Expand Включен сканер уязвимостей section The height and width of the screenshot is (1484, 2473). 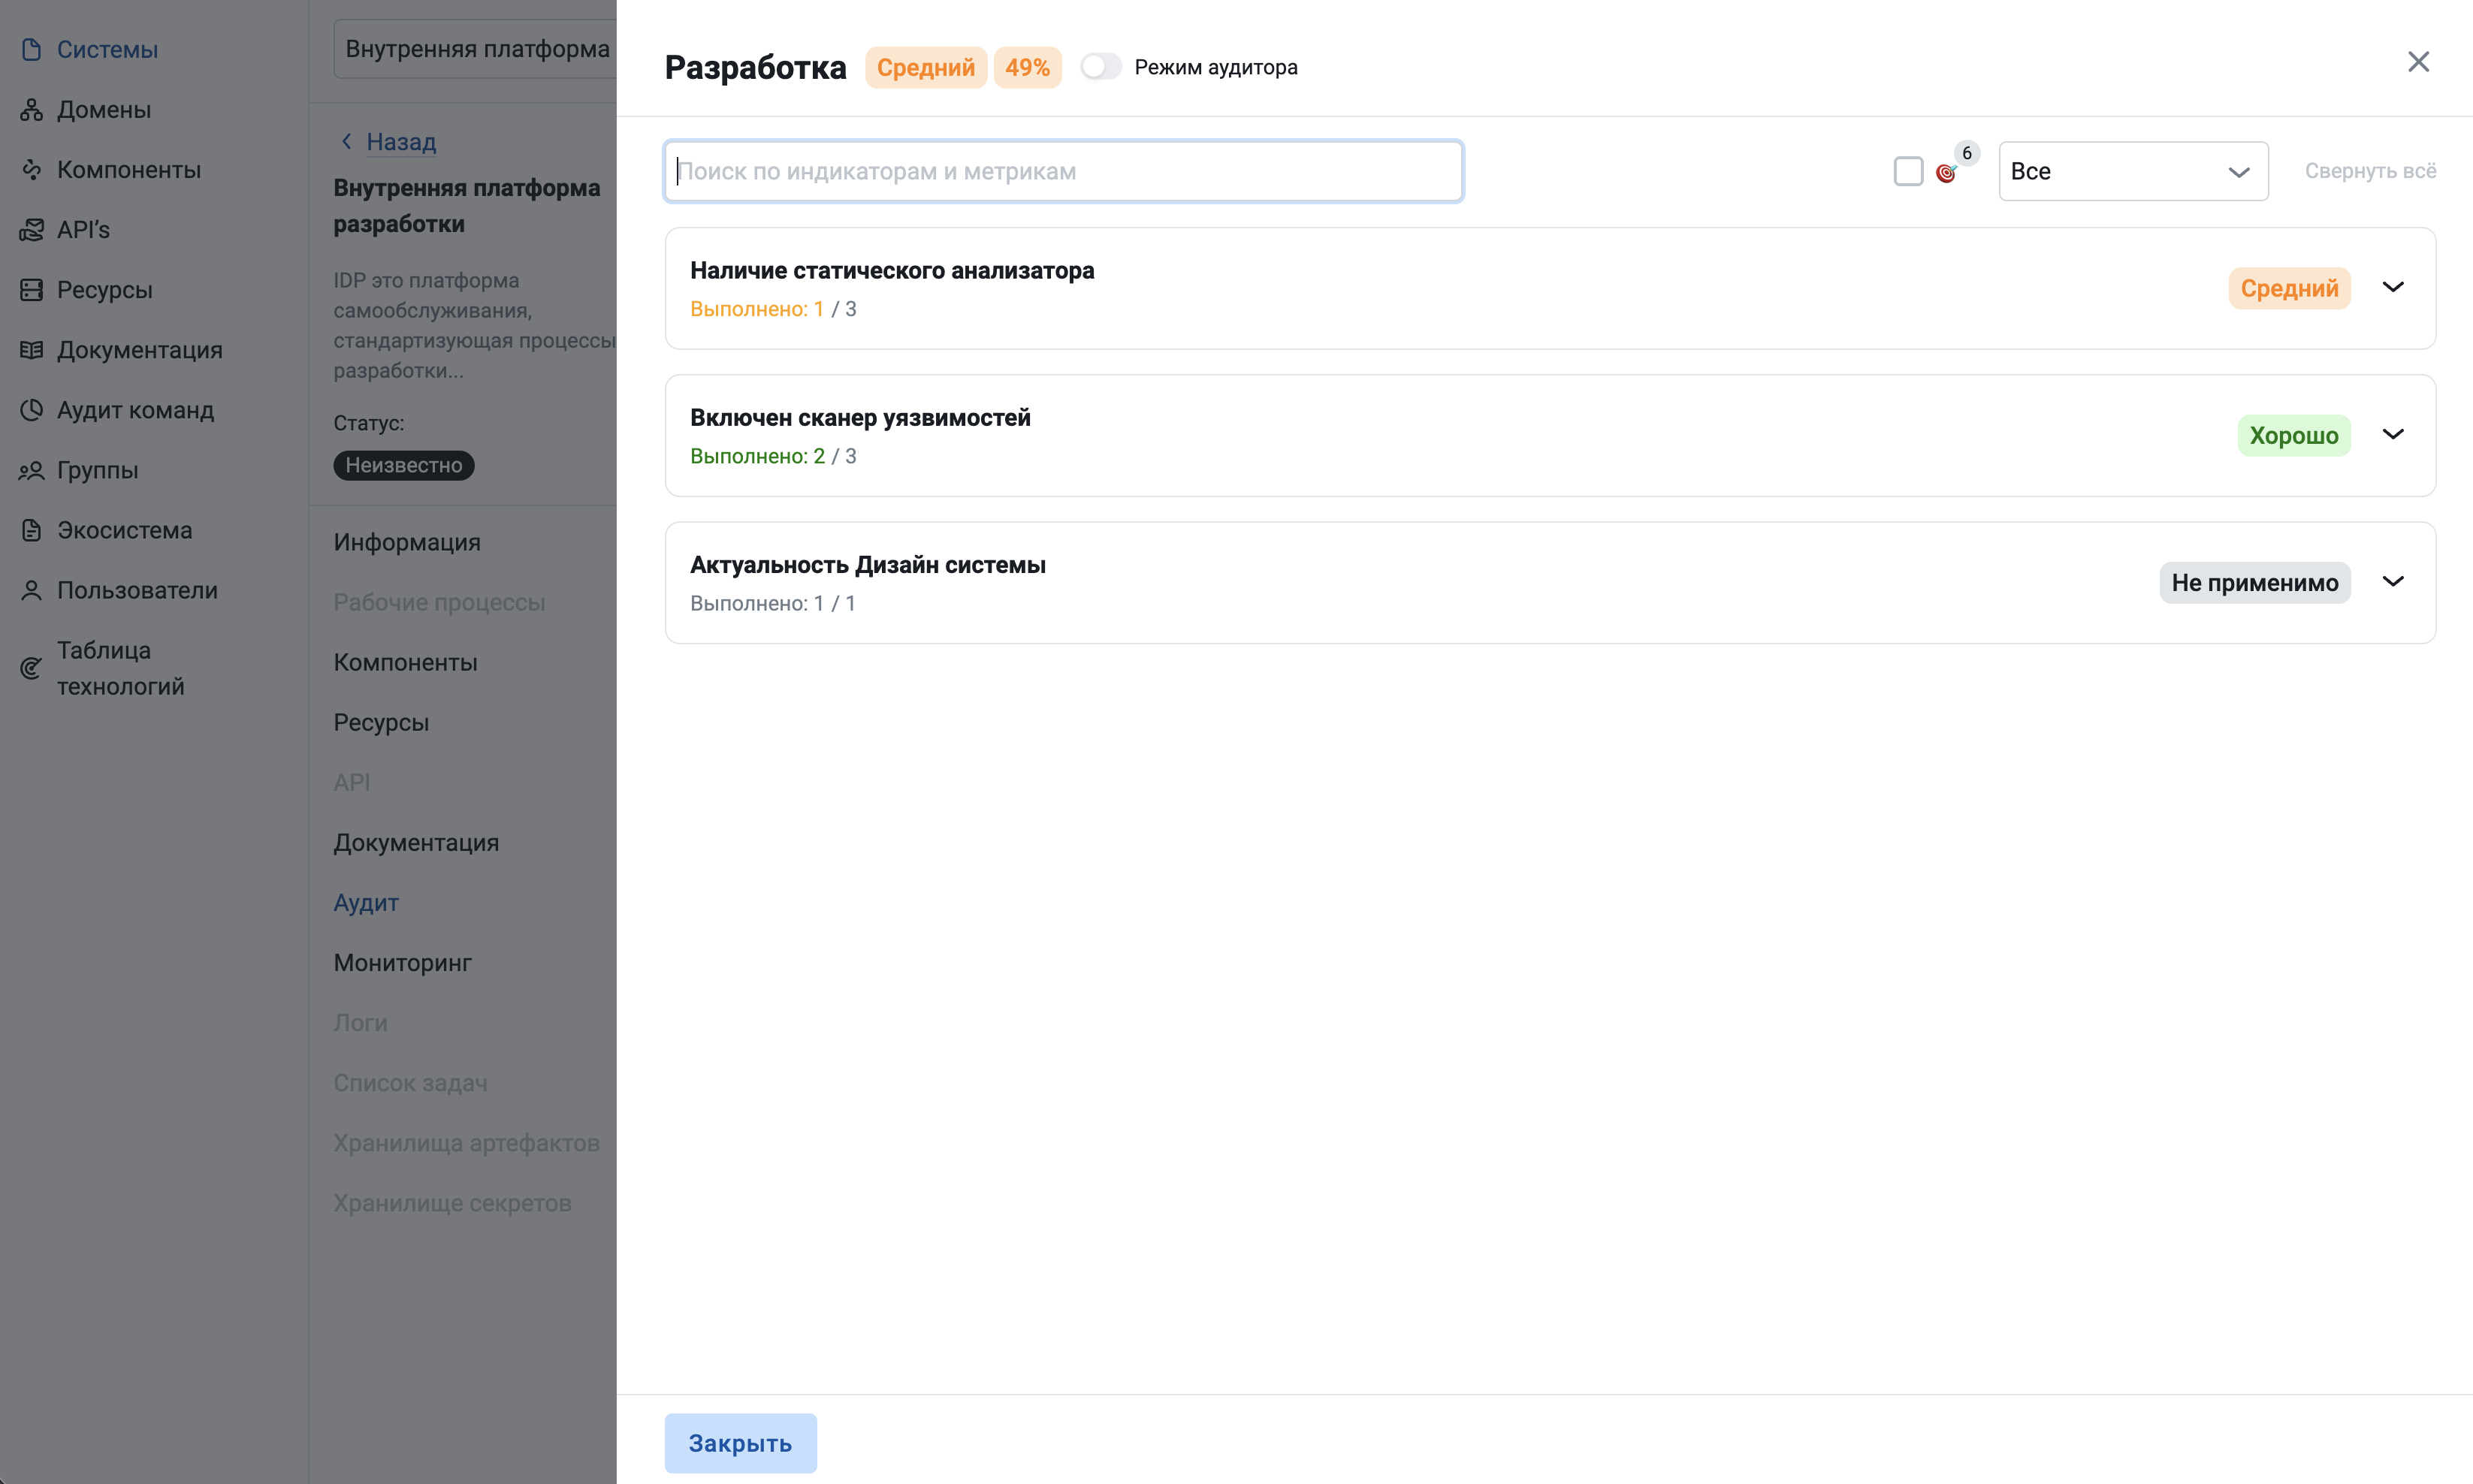(2392, 435)
